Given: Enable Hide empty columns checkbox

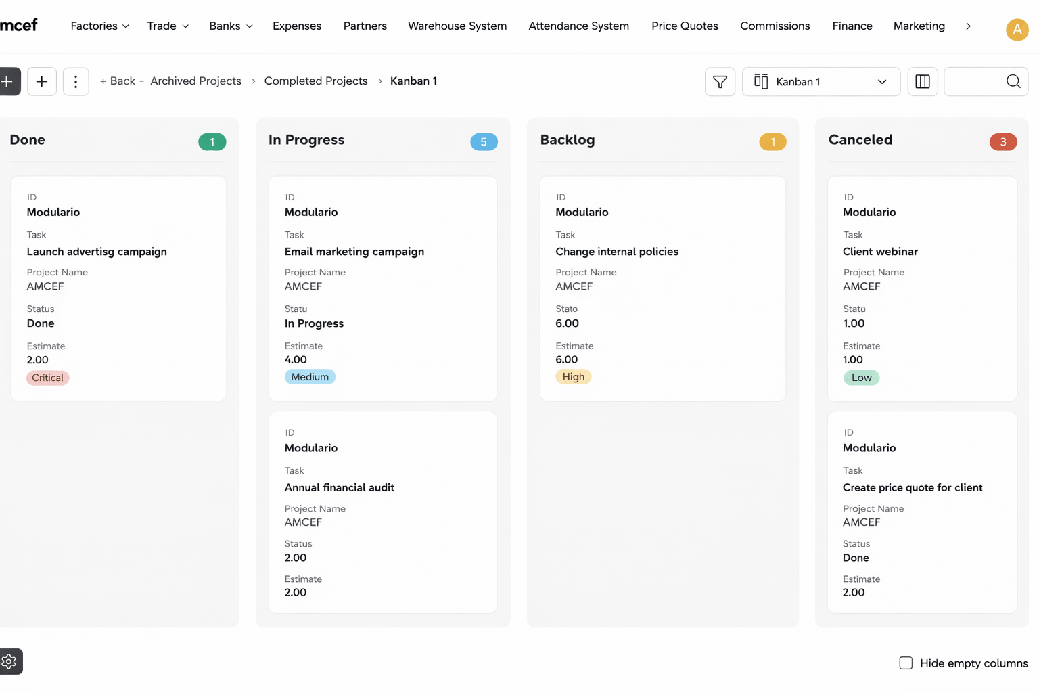Looking at the screenshot, I should pos(906,663).
